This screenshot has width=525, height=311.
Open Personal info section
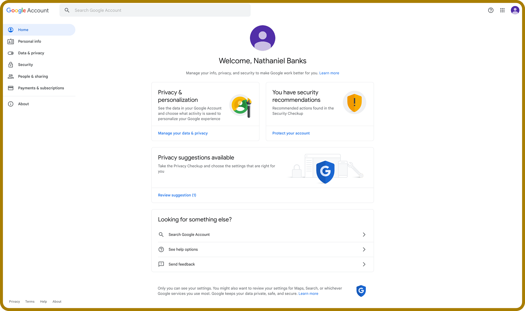pyautogui.click(x=39, y=42)
